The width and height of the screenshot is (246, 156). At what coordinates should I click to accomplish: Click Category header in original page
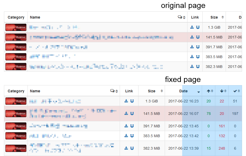pyautogui.click(x=16, y=17)
